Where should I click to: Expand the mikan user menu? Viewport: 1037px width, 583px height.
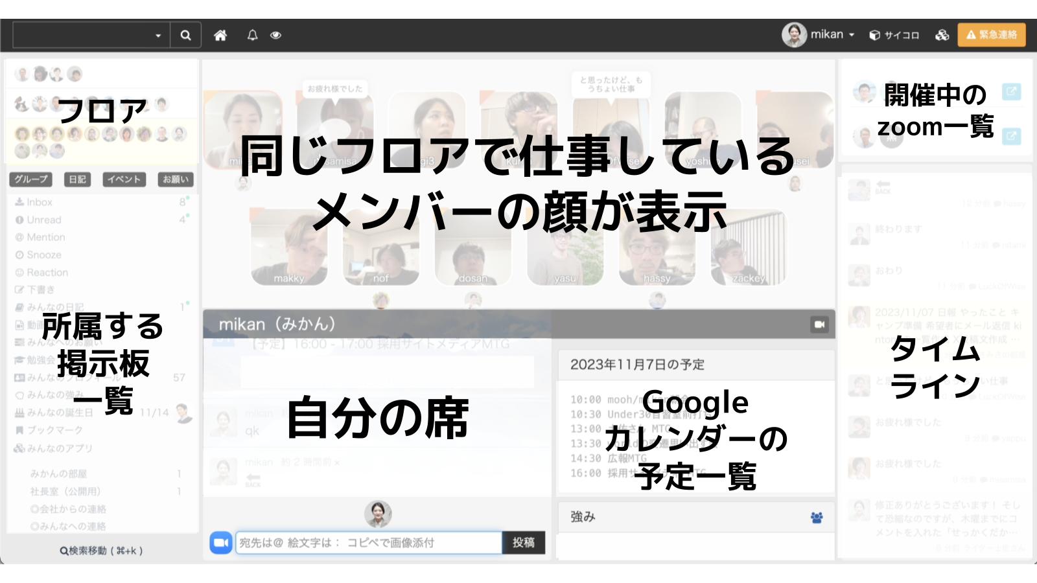point(819,34)
